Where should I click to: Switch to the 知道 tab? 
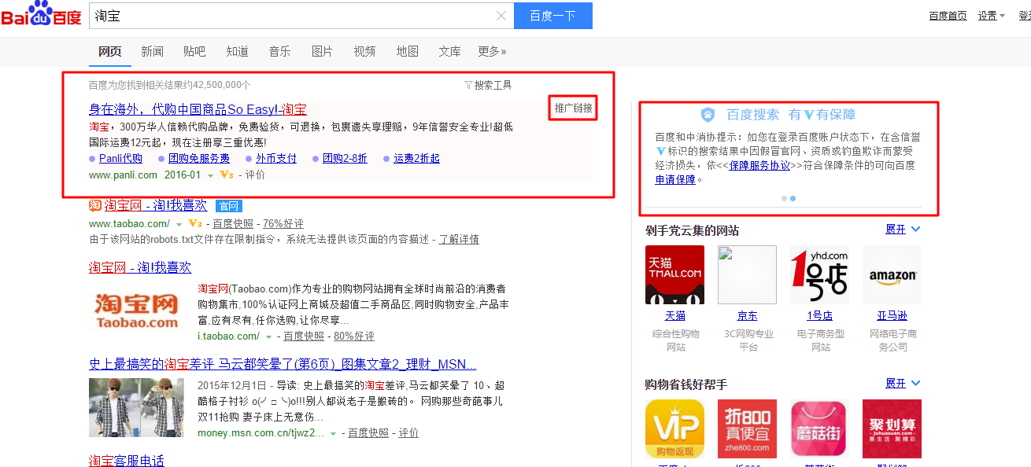pyautogui.click(x=237, y=51)
